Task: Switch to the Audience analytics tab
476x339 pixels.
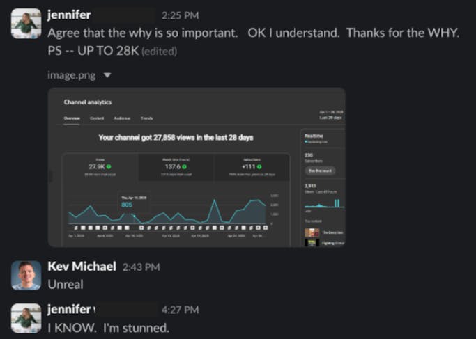Action: [x=122, y=118]
